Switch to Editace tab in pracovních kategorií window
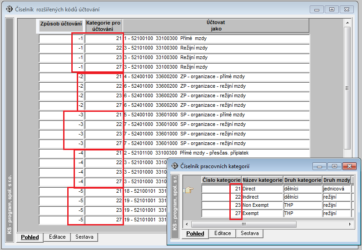 pyautogui.click(x=223, y=233)
